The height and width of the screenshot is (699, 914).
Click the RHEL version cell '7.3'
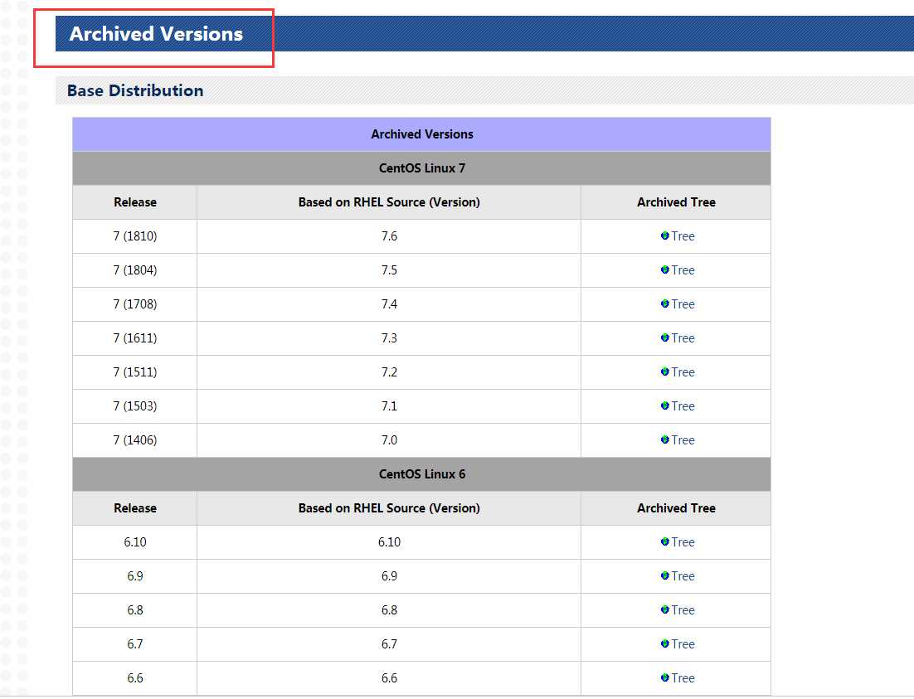(389, 338)
